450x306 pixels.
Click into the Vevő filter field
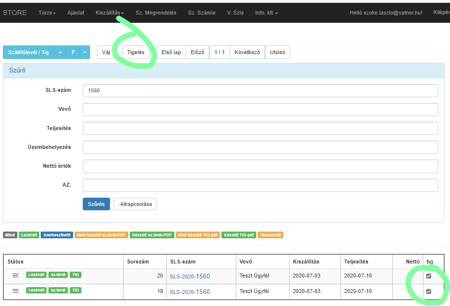(x=260, y=109)
